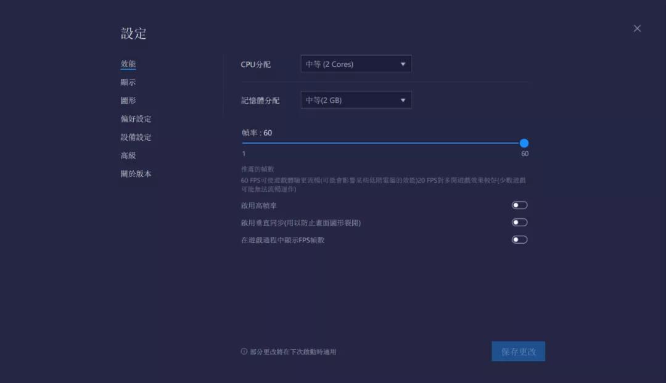Click the info icon beside restart note

[243, 350]
